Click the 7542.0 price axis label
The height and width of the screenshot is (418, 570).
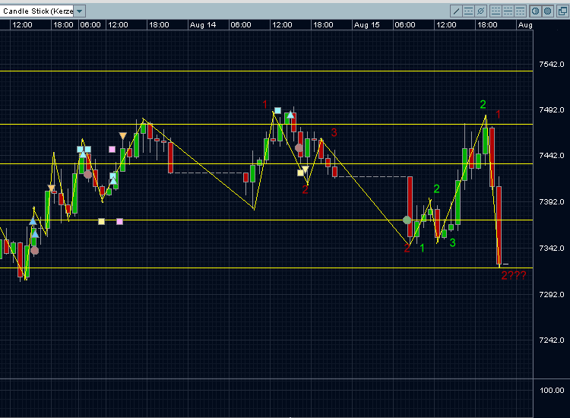click(x=550, y=65)
